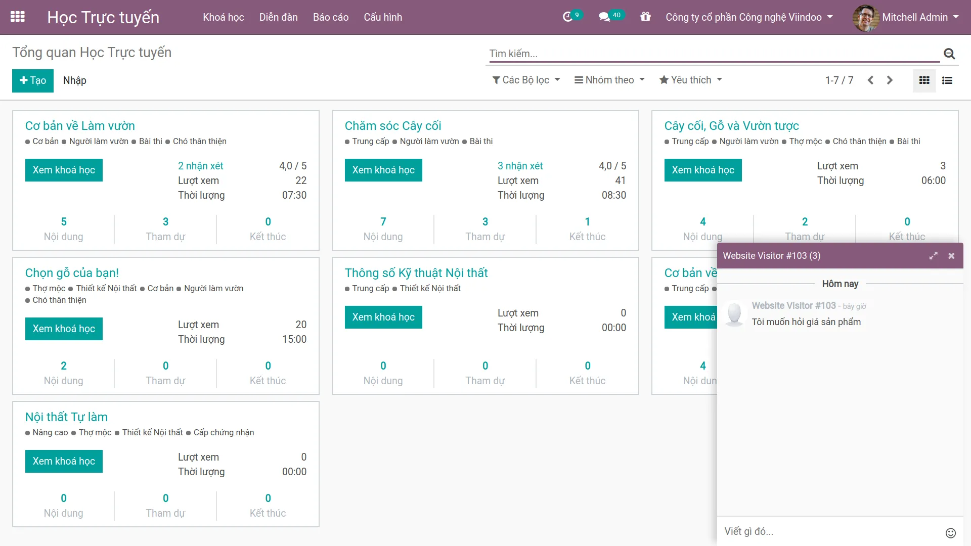This screenshot has height=546, width=971.
Task: View course Cơ bản về Làm vườn
Action: (x=64, y=170)
